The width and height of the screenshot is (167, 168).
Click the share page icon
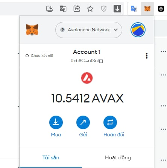click(x=77, y=9)
